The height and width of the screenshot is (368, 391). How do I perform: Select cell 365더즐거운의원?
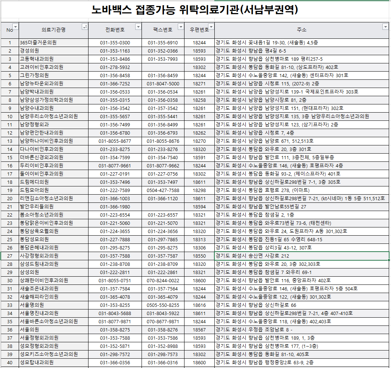(x=54, y=43)
